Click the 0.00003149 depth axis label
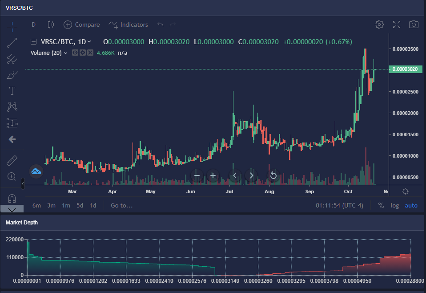Viewport: 426px width, 293px height. click(225, 281)
